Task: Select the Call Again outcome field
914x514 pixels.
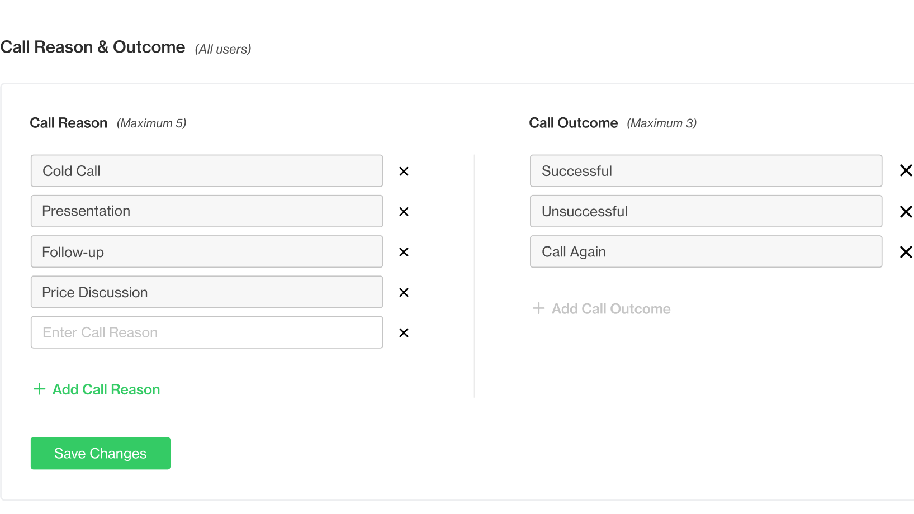Action: pyautogui.click(x=705, y=252)
